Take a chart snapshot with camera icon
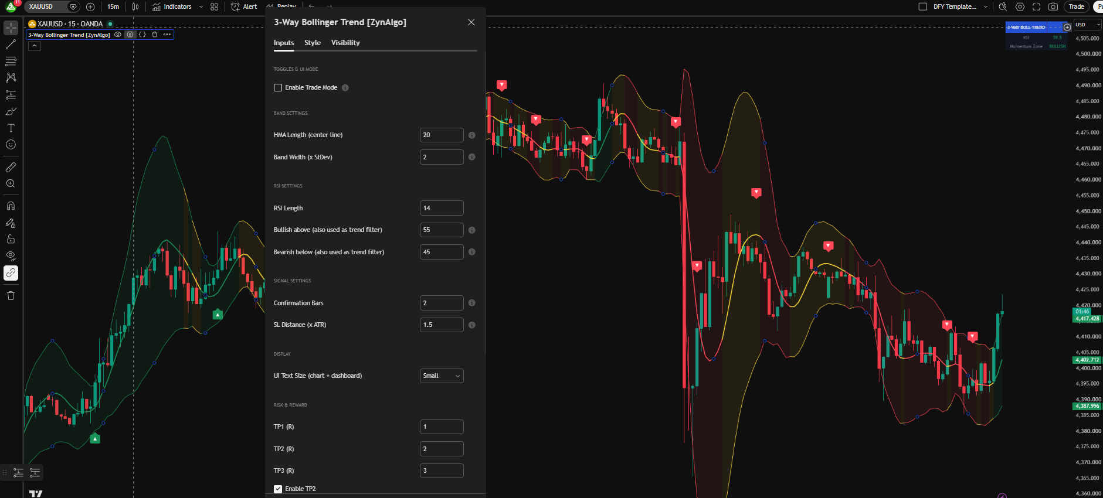This screenshot has height=498, width=1103. coord(1053,6)
